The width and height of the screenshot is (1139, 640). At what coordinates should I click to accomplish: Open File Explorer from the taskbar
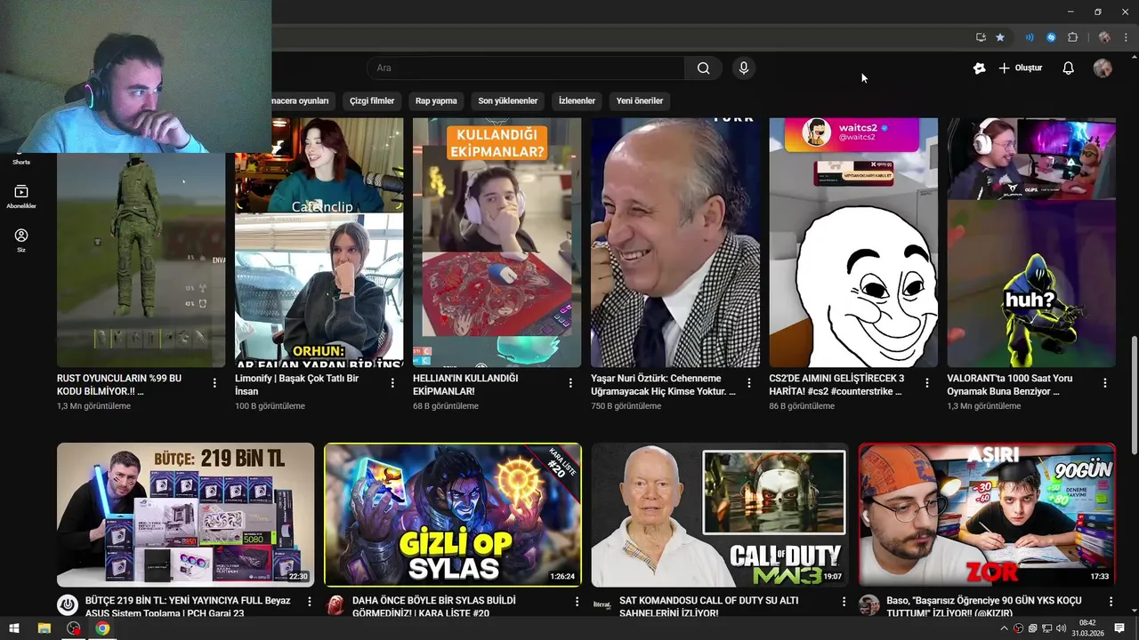tap(44, 628)
